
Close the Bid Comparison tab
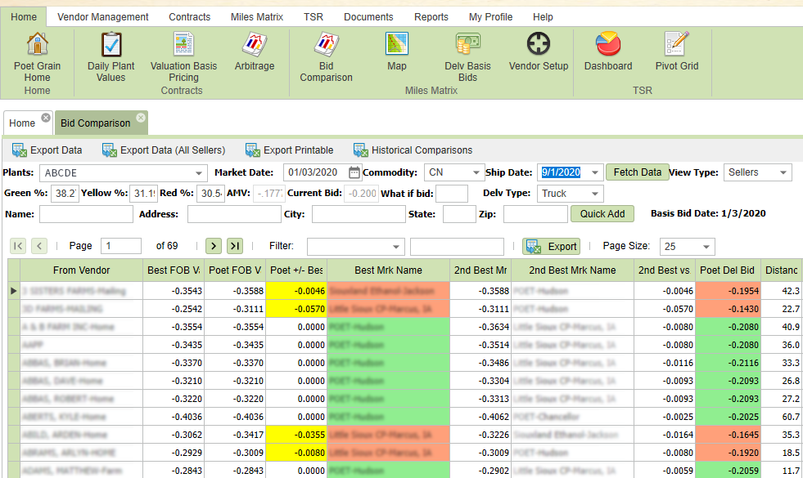pos(140,118)
